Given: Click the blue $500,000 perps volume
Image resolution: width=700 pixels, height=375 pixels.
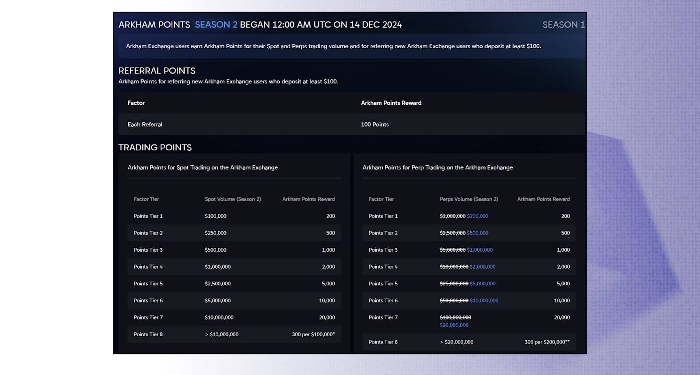Looking at the screenshot, I should pos(478,233).
